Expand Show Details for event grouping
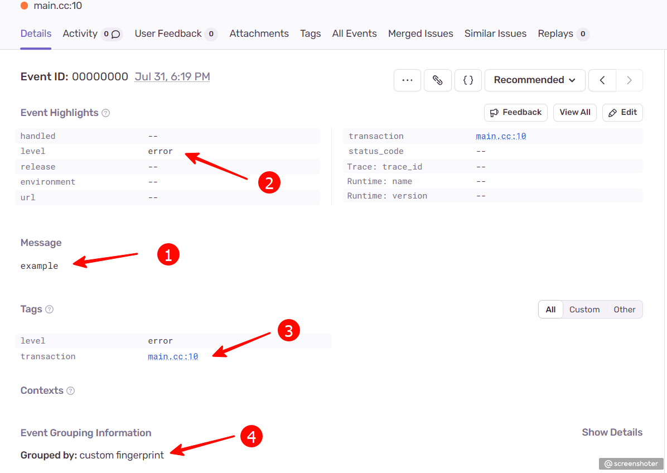Screen dimensions: 667x473 [x=612, y=432]
